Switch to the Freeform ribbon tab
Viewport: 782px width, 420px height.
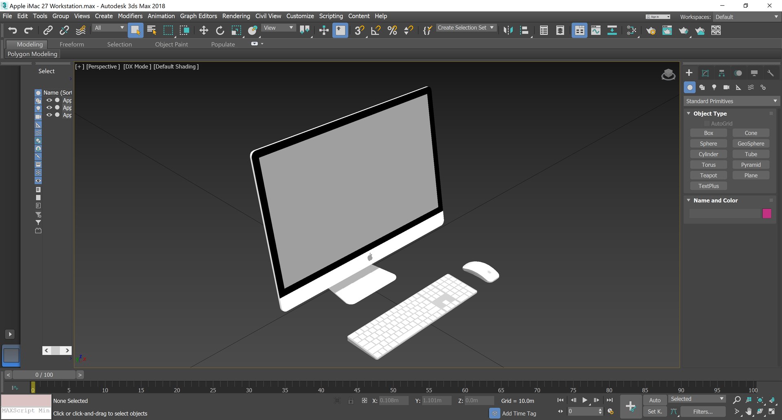coord(72,44)
